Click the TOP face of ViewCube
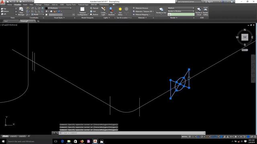The image size is (257, 144). point(245,37)
